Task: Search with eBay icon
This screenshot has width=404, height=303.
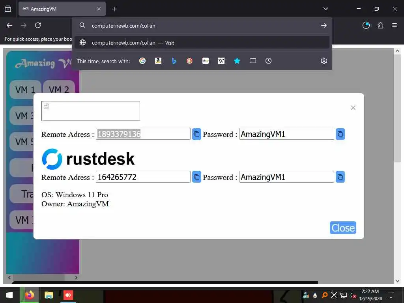Action: [x=205, y=61]
